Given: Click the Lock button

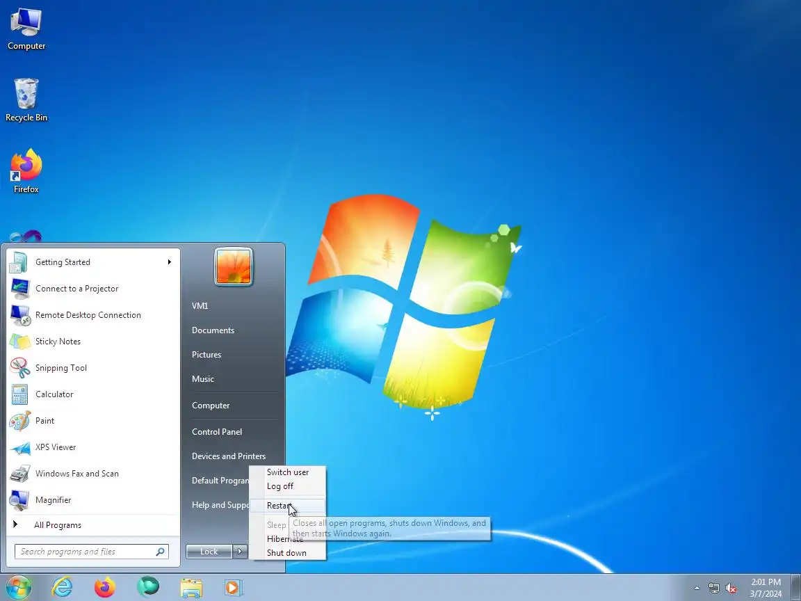Looking at the screenshot, I should click(x=209, y=552).
